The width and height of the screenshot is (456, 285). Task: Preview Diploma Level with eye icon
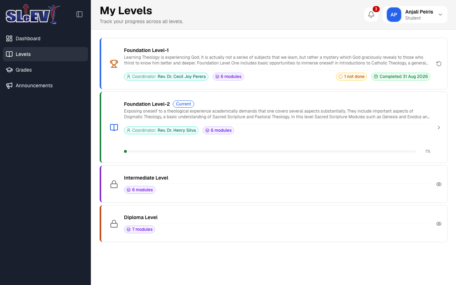(439, 224)
